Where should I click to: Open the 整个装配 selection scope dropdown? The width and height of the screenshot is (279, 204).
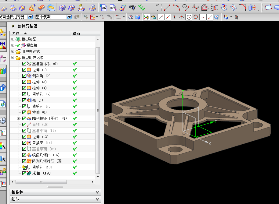69,17
